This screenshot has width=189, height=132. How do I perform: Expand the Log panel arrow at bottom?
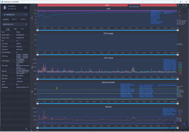point(31,130)
